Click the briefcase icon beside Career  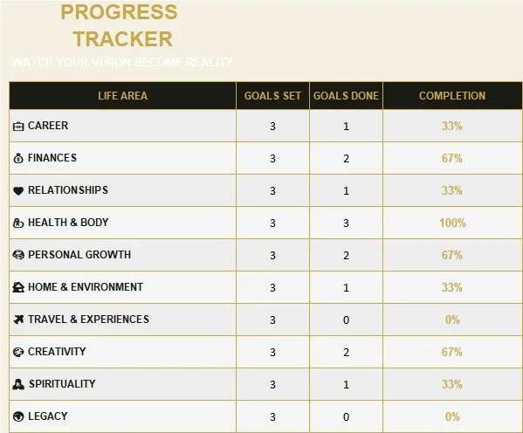[x=18, y=127]
